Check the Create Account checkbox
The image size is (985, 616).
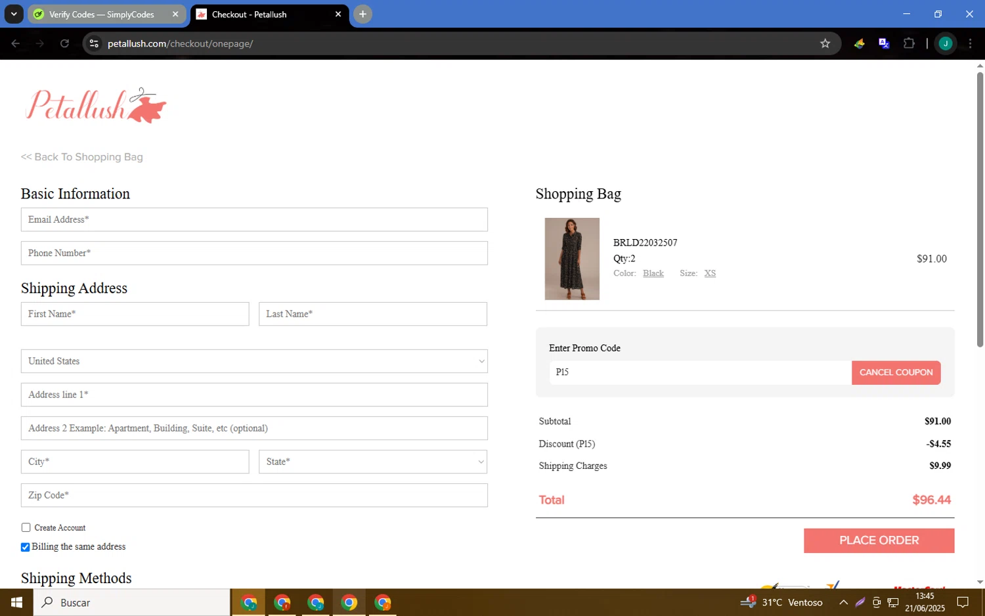pos(26,527)
